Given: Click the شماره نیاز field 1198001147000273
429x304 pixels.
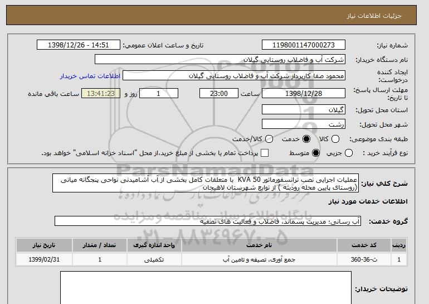Looking at the screenshot, I should coord(304,45).
